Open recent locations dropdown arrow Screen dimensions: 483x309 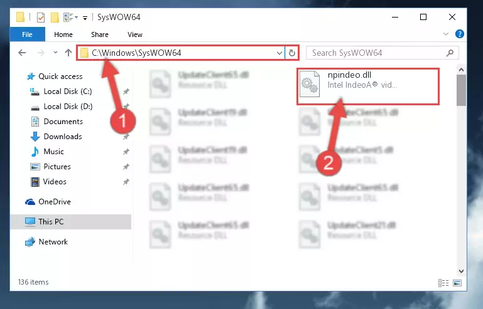[55, 53]
